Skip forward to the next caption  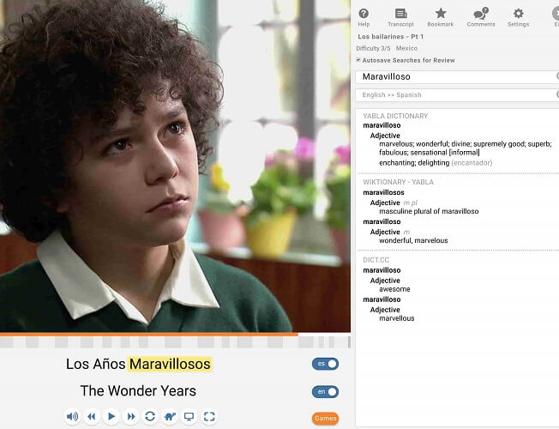(131, 416)
